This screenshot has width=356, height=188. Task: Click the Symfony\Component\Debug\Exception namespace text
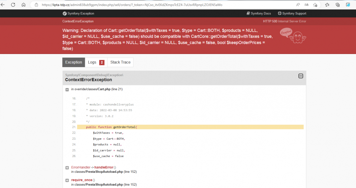(94, 75)
